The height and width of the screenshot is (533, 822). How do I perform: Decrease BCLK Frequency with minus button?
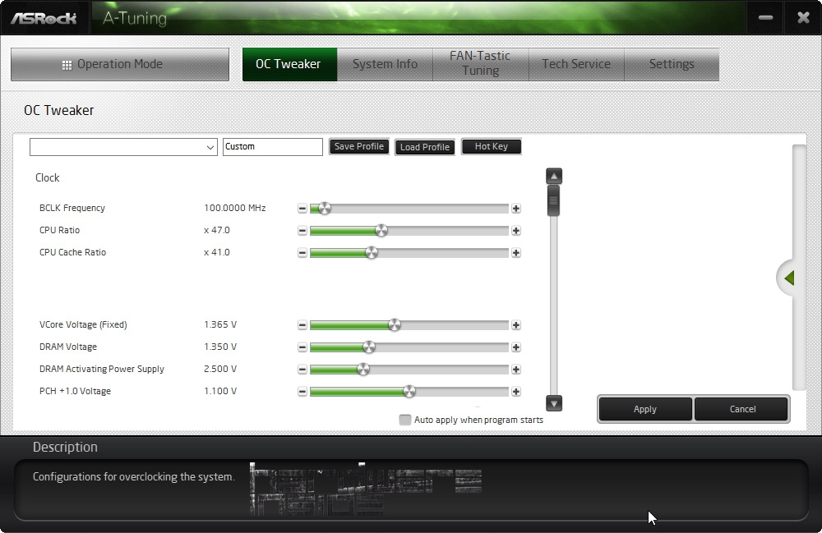click(302, 209)
